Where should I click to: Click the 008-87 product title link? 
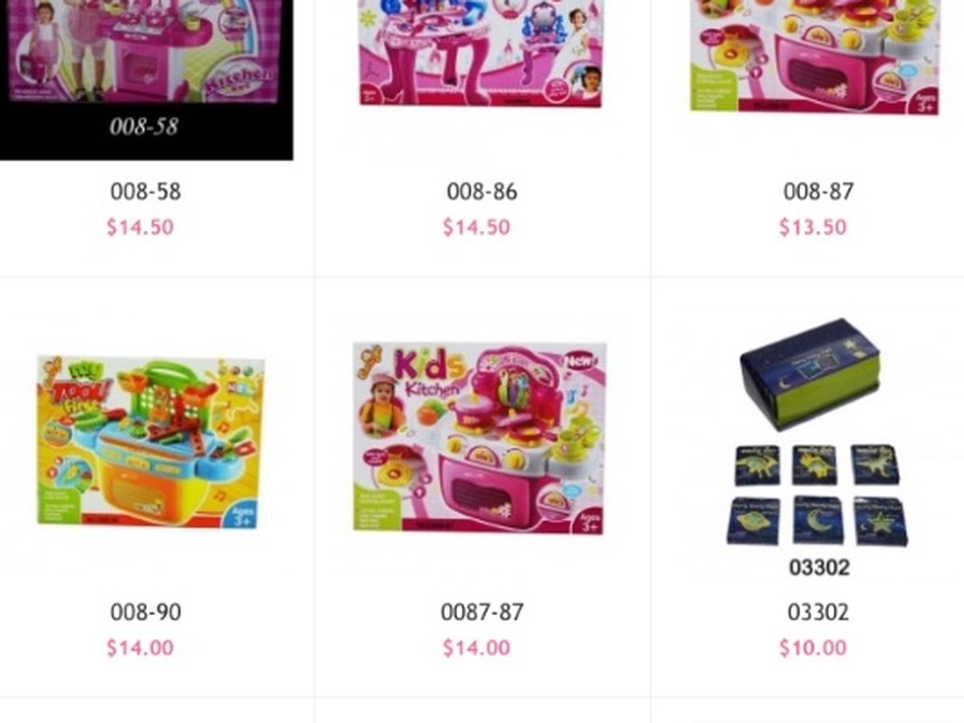tap(819, 192)
